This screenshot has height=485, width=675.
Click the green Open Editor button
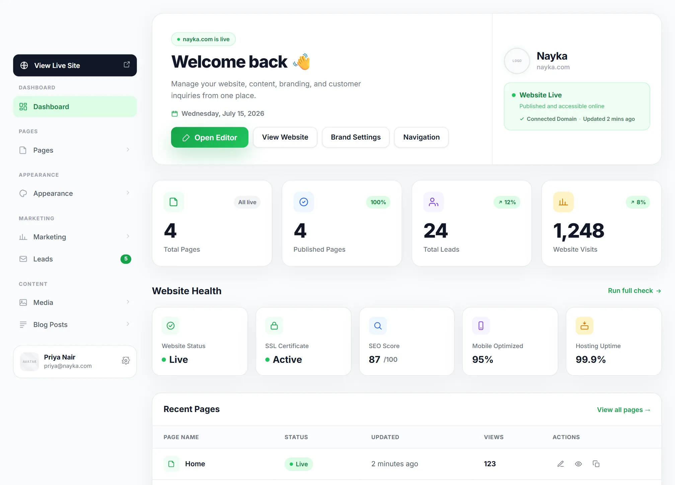point(210,137)
